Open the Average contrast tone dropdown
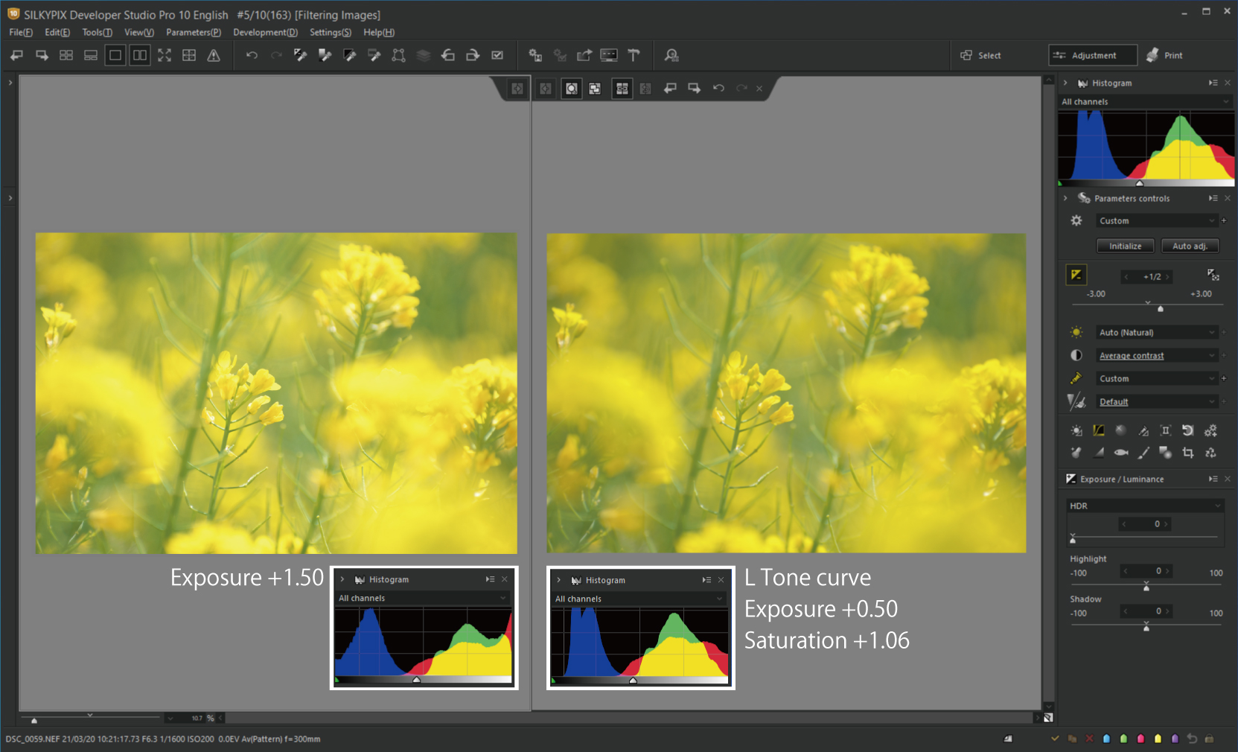1238x752 pixels. (1157, 355)
